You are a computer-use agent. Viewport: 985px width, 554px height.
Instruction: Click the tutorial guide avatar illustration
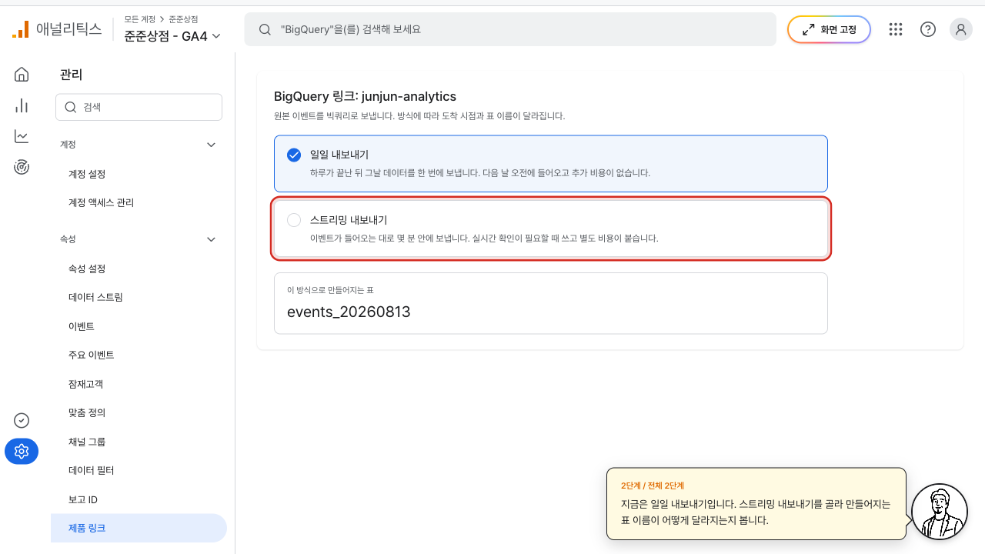click(x=939, y=512)
